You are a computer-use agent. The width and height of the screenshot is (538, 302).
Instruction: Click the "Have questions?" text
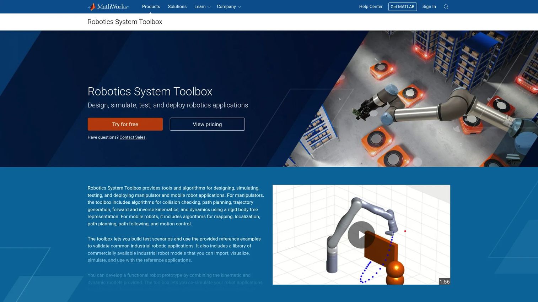point(103,137)
